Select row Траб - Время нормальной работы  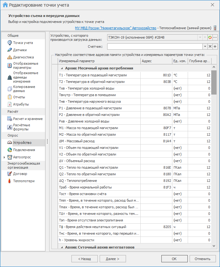(x=134, y=187)
